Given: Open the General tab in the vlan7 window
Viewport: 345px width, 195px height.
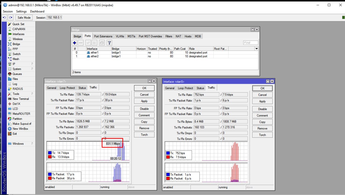Looking at the screenshot, I should tap(51, 88).
